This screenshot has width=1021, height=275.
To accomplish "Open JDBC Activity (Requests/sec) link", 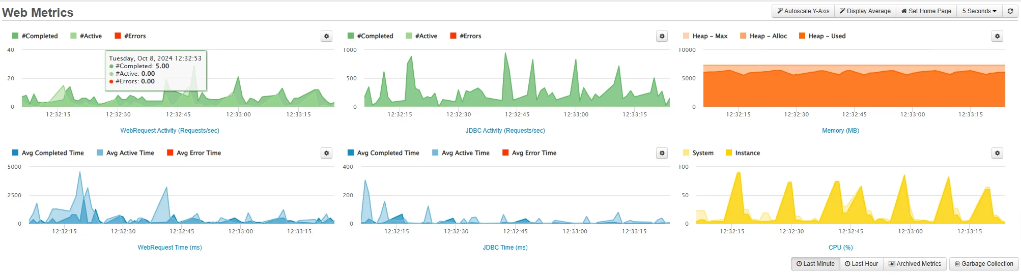I will click(x=505, y=131).
